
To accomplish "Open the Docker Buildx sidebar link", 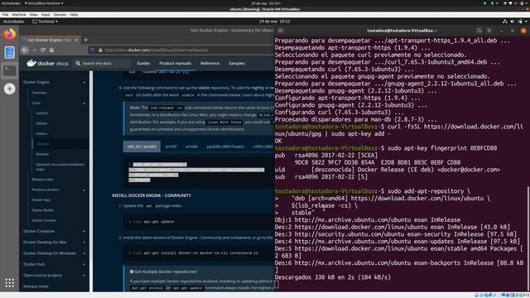I will (x=42, y=210).
